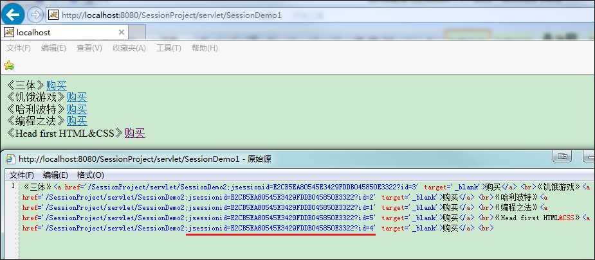595x260 pixels.
Task: Open a new blank tab
Action: tap(137, 33)
